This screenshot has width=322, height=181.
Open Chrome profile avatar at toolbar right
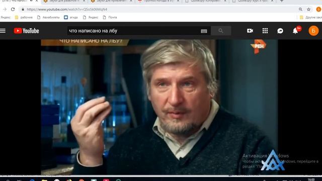pos(318,9)
